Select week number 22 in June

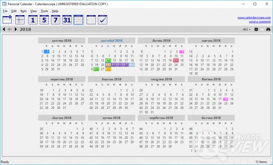(91, 90)
